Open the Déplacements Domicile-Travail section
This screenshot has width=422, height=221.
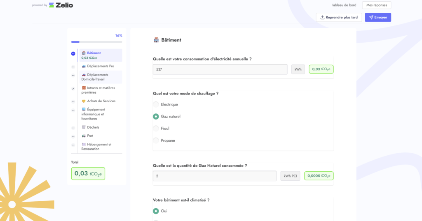97,77
